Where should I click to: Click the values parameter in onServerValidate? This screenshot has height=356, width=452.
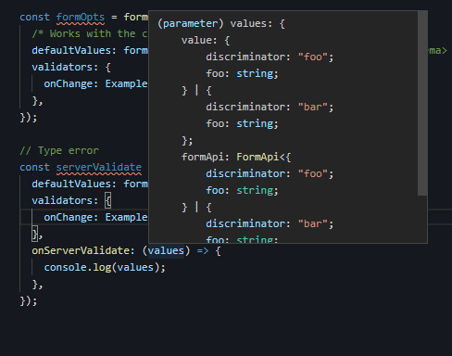[x=166, y=250]
